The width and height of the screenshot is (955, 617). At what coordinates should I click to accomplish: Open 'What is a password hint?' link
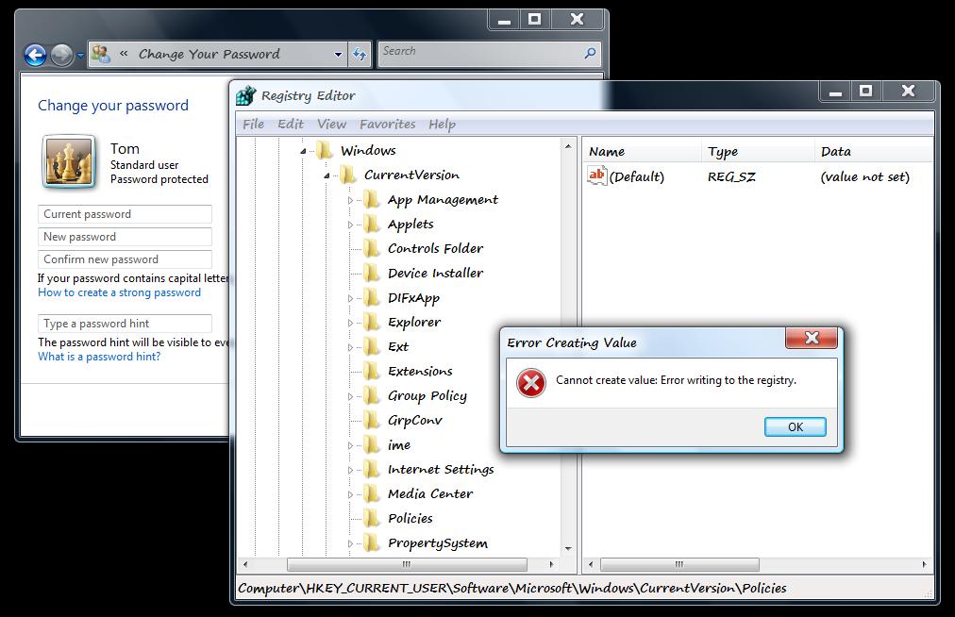[x=99, y=357]
